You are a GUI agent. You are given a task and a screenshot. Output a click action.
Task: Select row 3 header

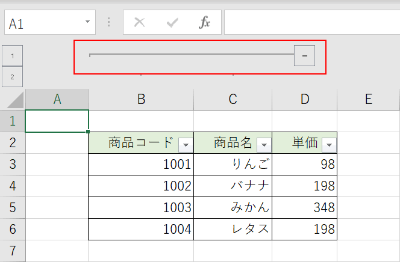coord(13,164)
